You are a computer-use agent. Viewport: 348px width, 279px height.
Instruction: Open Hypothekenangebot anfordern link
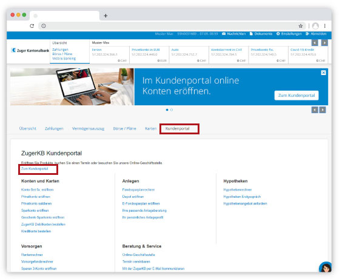tap(246, 203)
